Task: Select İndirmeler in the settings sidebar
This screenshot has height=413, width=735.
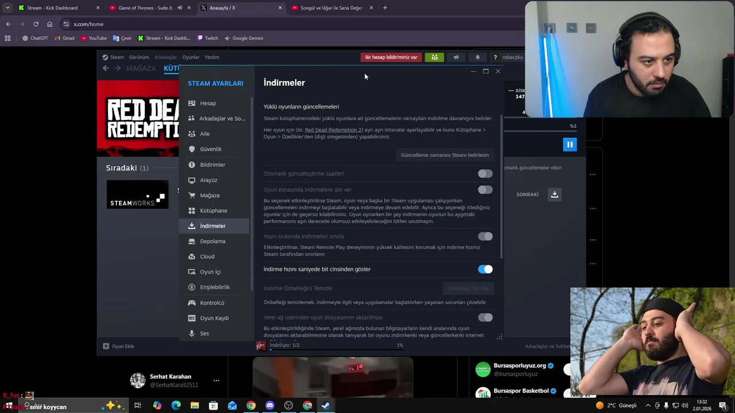Action: coord(214,226)
